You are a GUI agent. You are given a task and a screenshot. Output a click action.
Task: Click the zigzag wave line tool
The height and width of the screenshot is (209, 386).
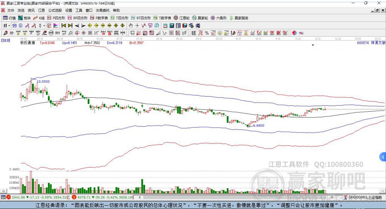[165, 33]
